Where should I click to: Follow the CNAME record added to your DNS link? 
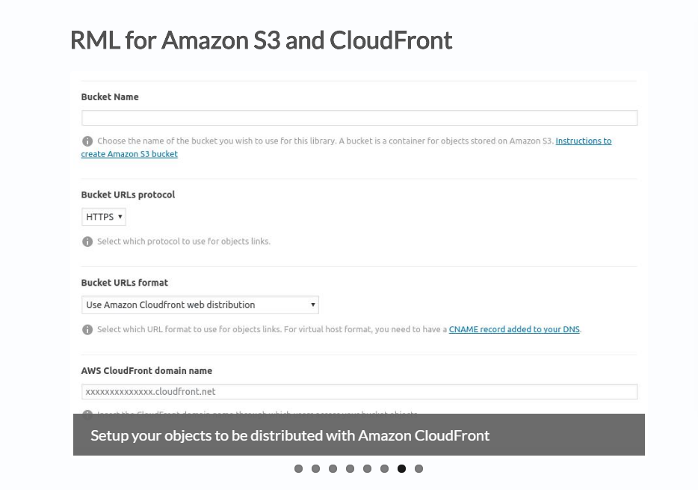(x=514, y=330)
